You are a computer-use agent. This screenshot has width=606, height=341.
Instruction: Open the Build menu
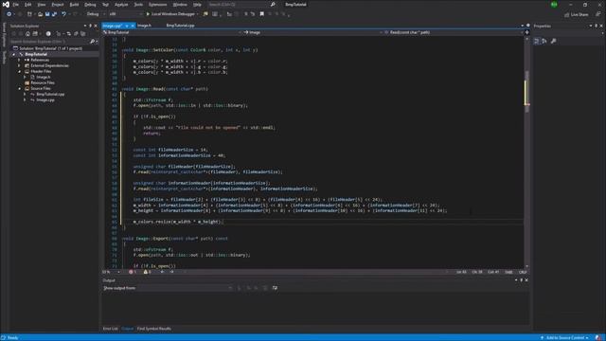[x=74, y=5]
